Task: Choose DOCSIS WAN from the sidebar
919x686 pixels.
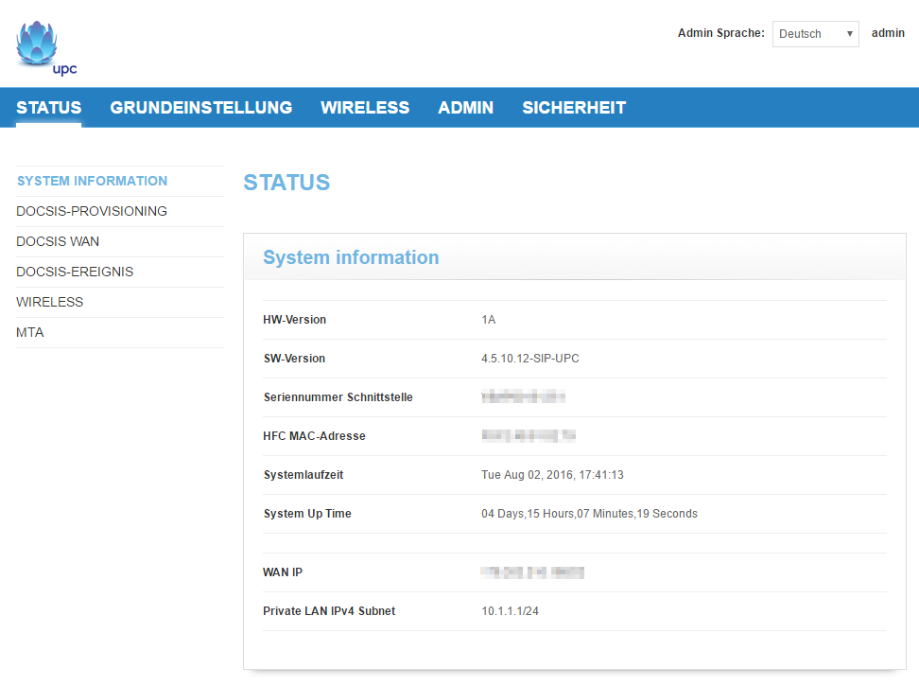Action: point(58,241)
